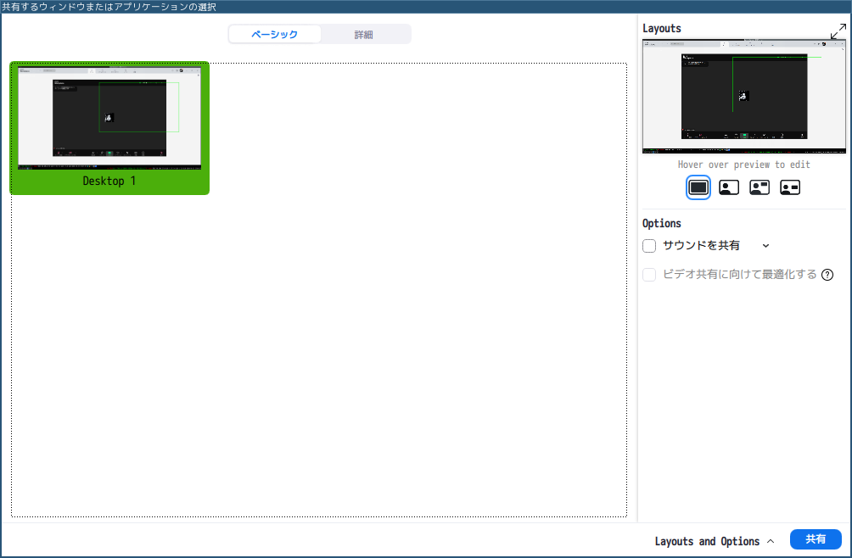This screenshot has height=558, width=852.
Task: Select the fourth side-by-side presenter layout icon
Action: [x=790, y=187]
